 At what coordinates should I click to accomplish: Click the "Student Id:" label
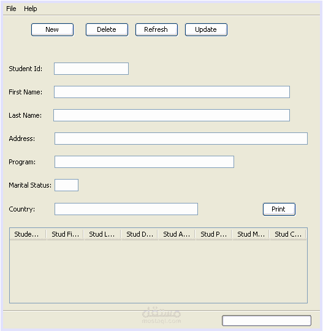click(x=25, y=69)
